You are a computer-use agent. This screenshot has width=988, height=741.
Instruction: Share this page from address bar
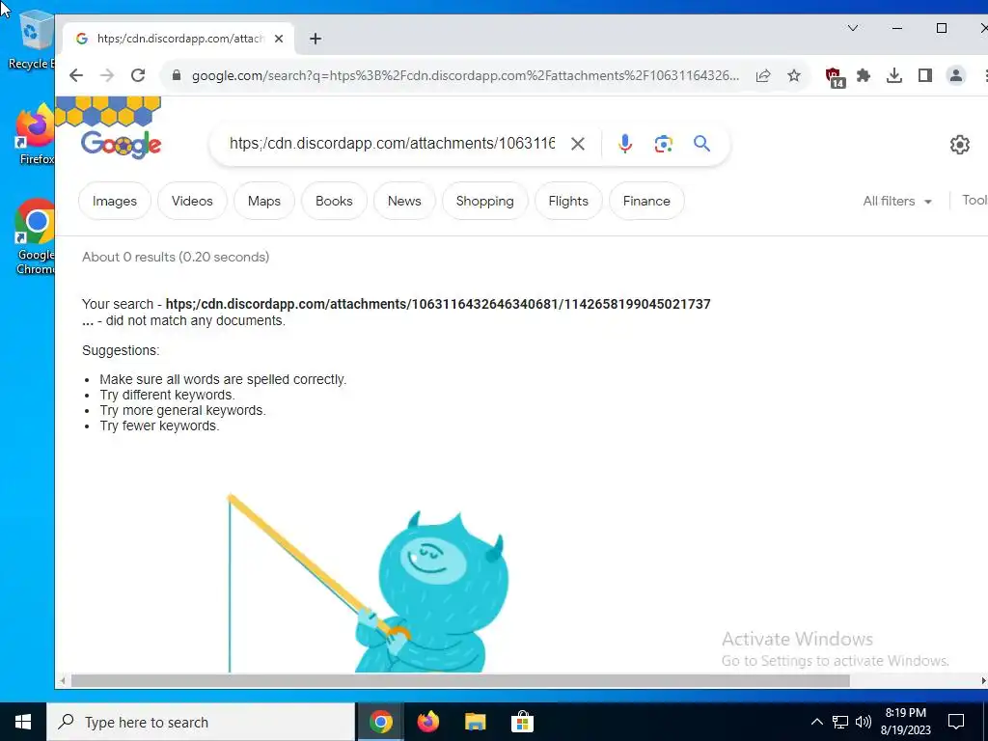coord(763,75)
